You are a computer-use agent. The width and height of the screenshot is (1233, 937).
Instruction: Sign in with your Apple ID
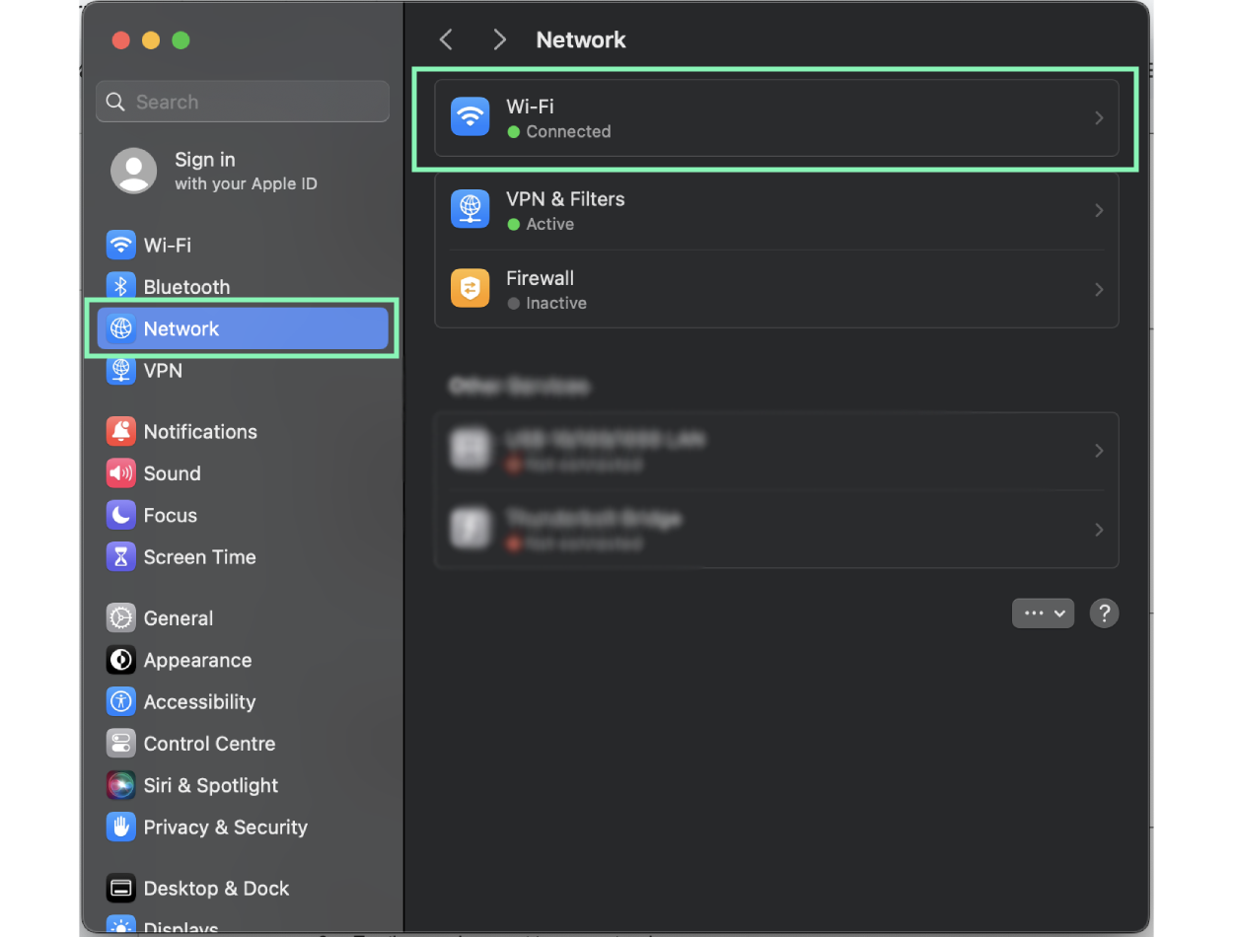click(243, 171)
